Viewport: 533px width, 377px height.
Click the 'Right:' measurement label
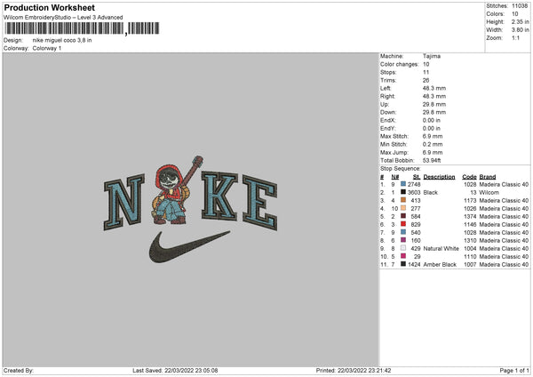[387, 96]
